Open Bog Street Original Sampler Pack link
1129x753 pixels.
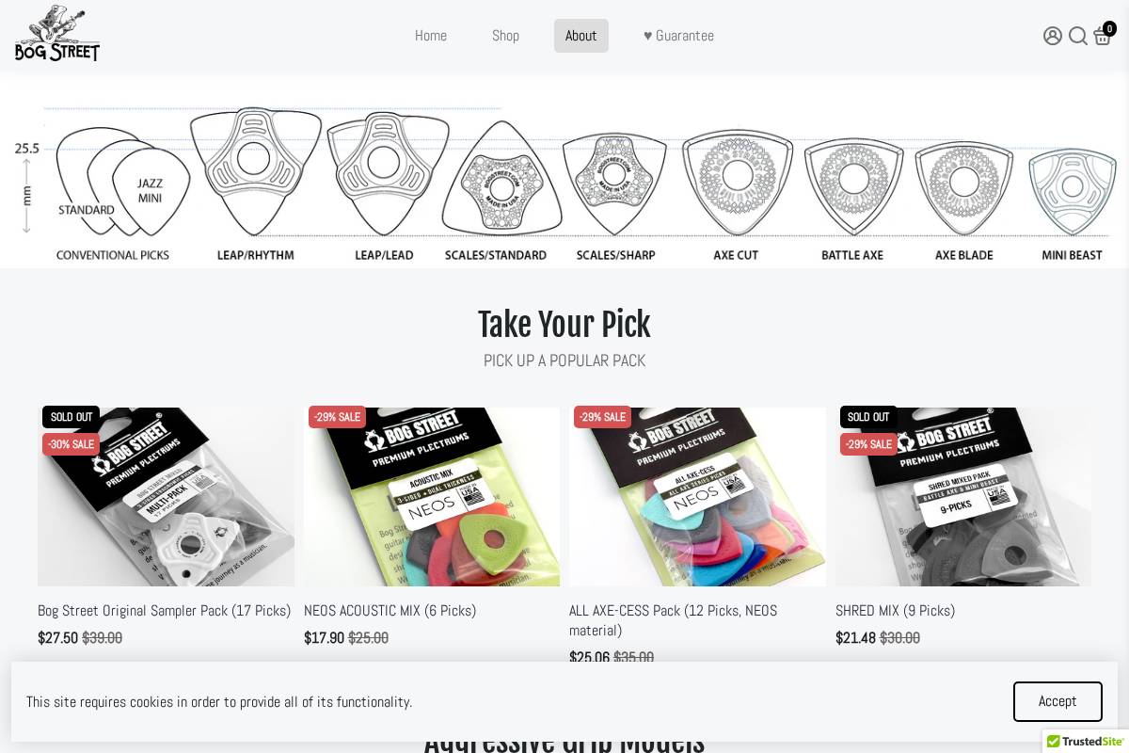[165, 610]
